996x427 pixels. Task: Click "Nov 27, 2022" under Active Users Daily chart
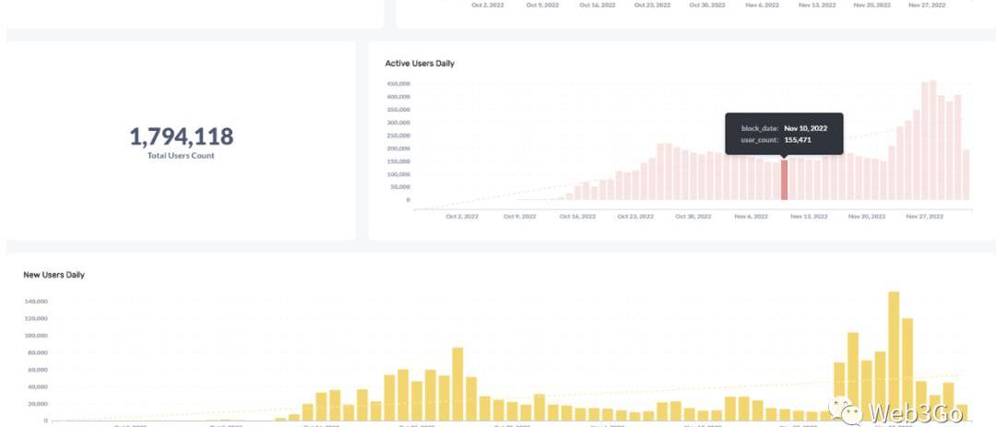click(924, 217)
